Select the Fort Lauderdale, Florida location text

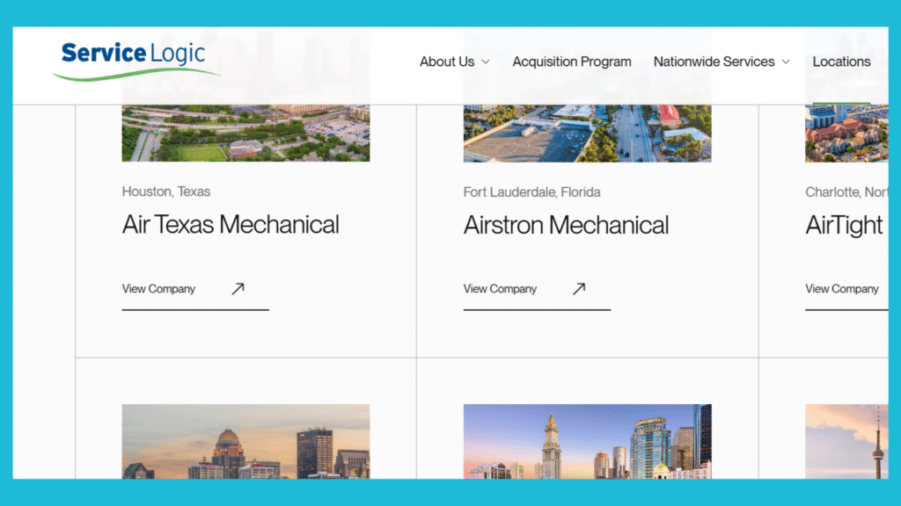531,192
